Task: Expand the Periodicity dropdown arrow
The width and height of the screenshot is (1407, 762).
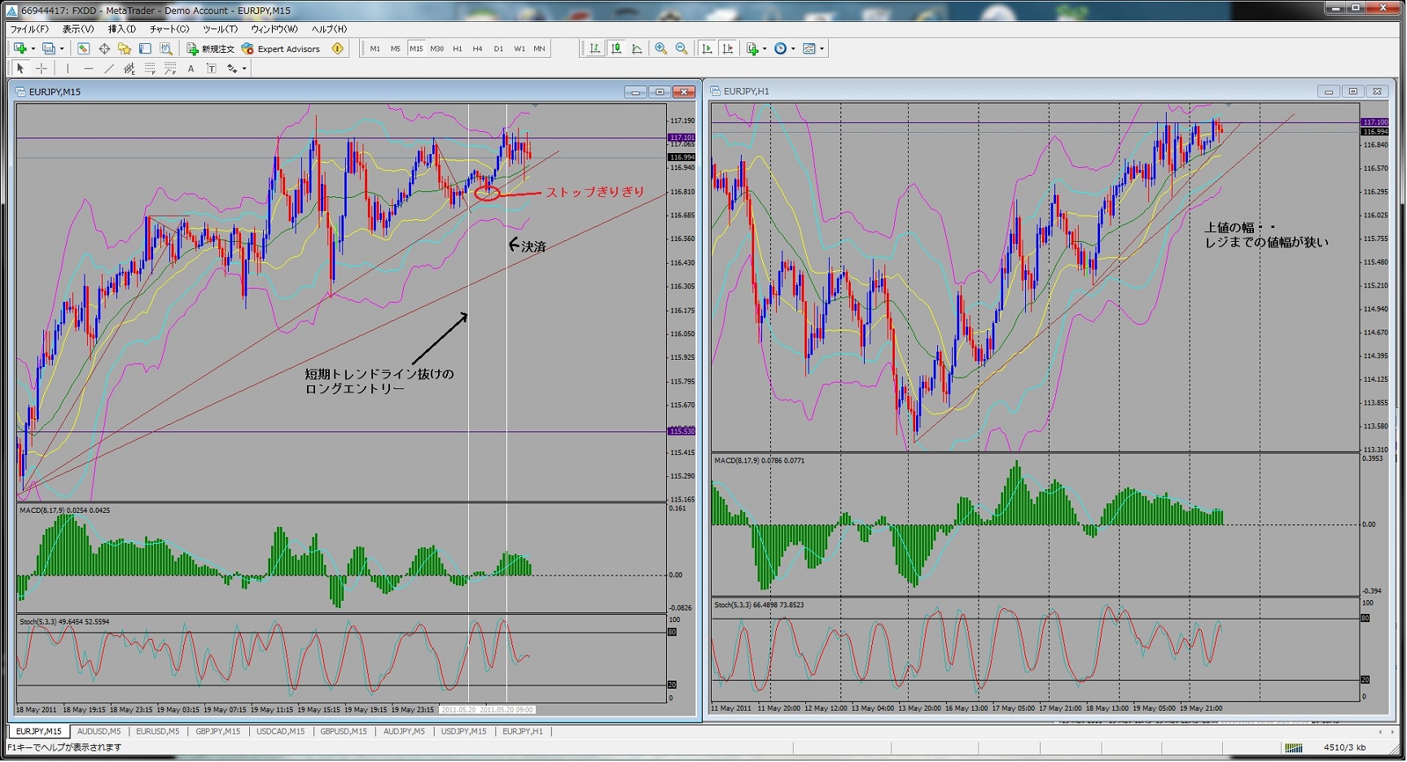Action: click(793, 49)
